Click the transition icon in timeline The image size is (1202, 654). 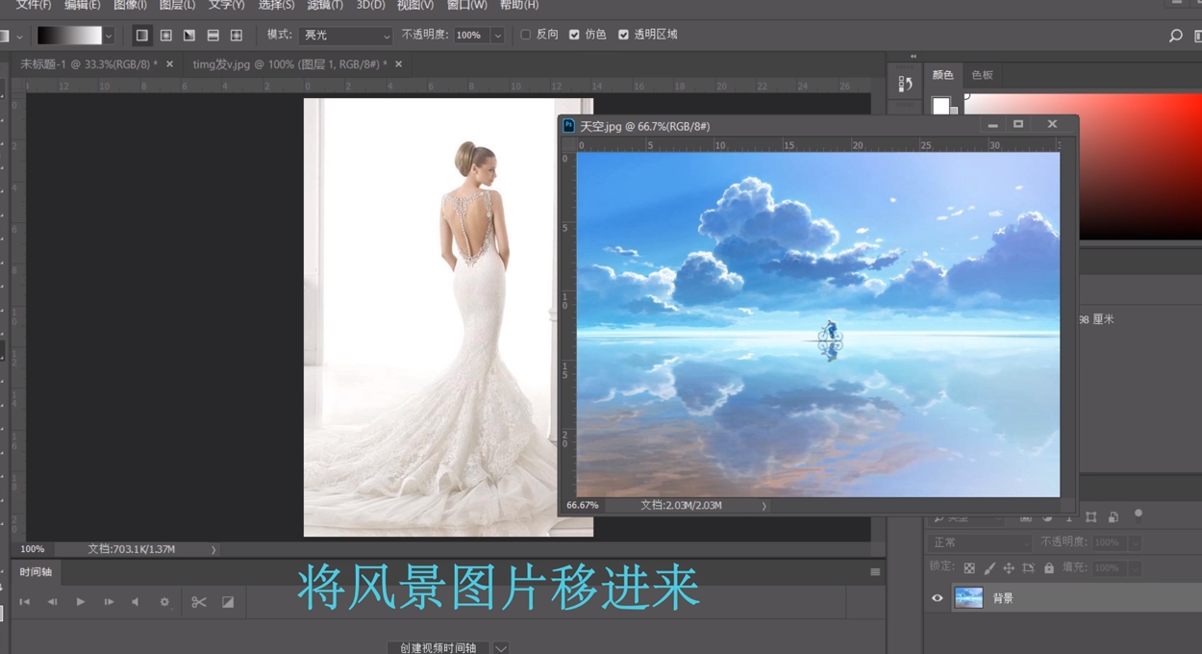tap(228, 602)
